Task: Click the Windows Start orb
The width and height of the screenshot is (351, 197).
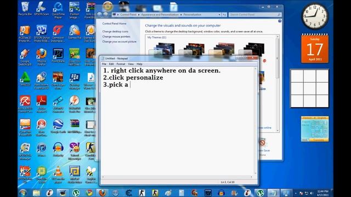Action: pyautogui.click(x=23, y=193)
